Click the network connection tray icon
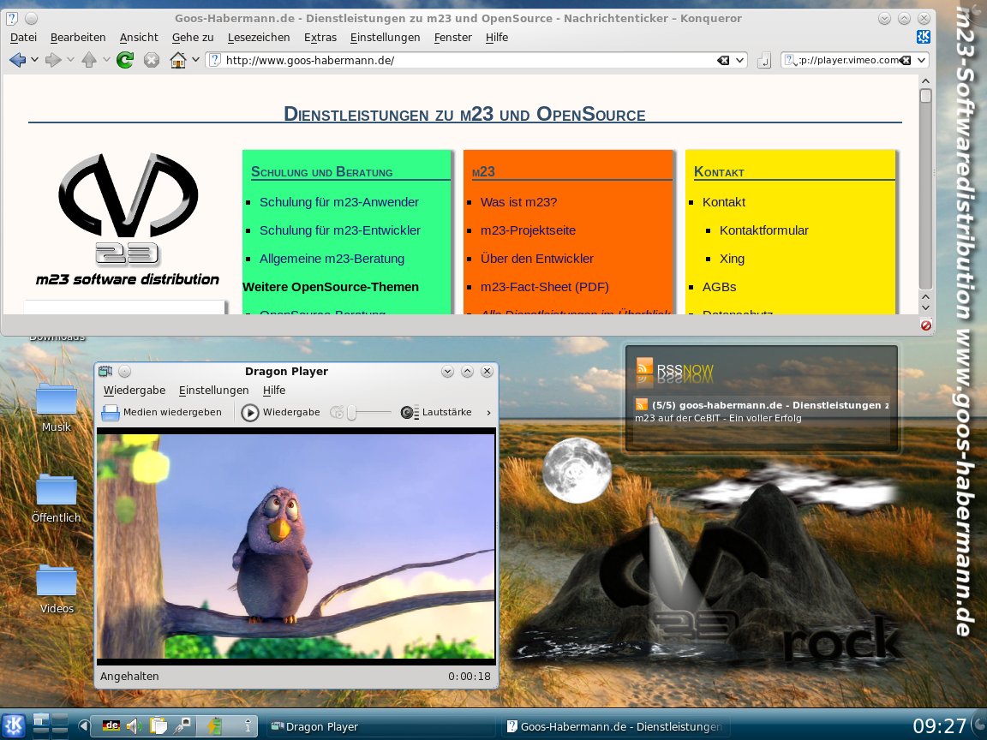The height and width of the screenshot is (740, 987). [x=183, y=726]
